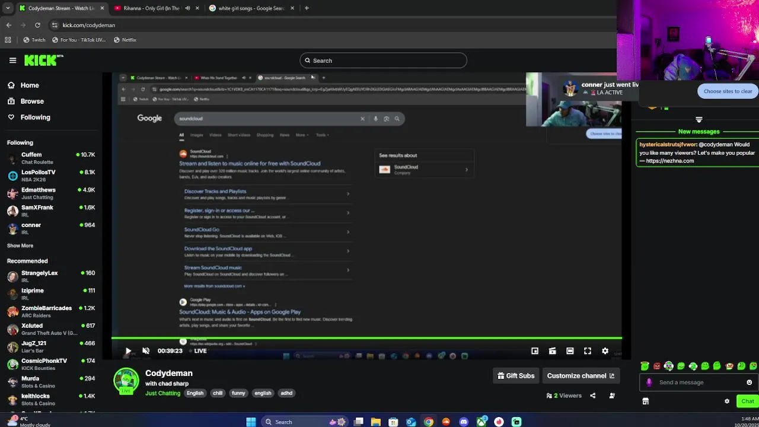This screenshot has height=427, width=759.
Task: Close the Codydeman Stream tab
Action: point(103,8)
